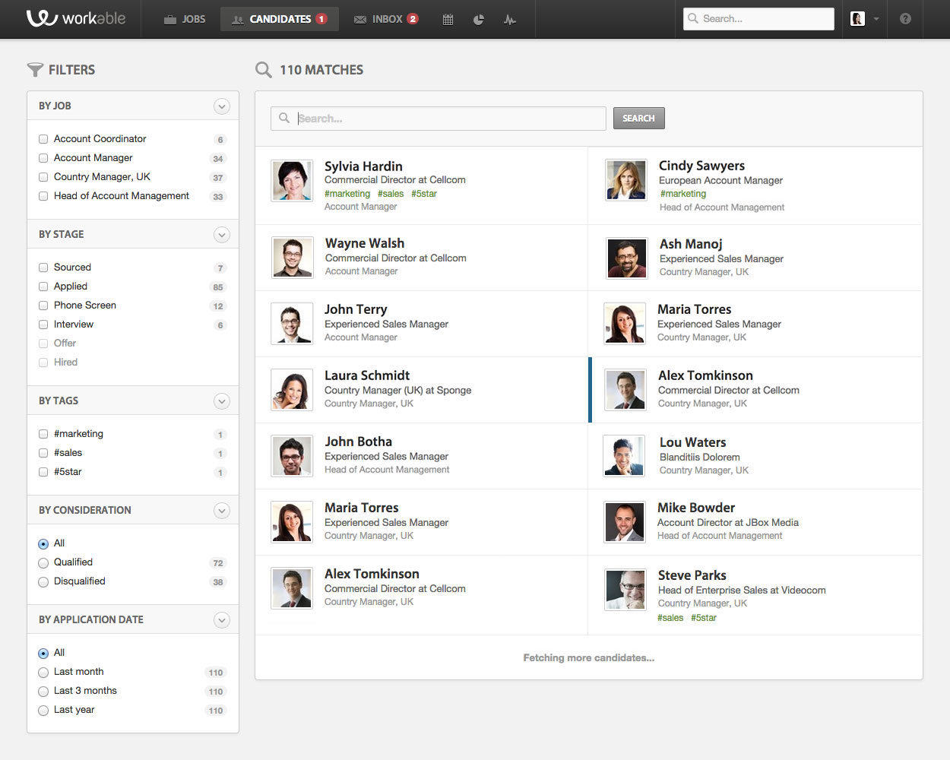Select the Qualified radio button
Image resolution: width=950 pixels, height=760 pixels.
(x=43, y=562)
